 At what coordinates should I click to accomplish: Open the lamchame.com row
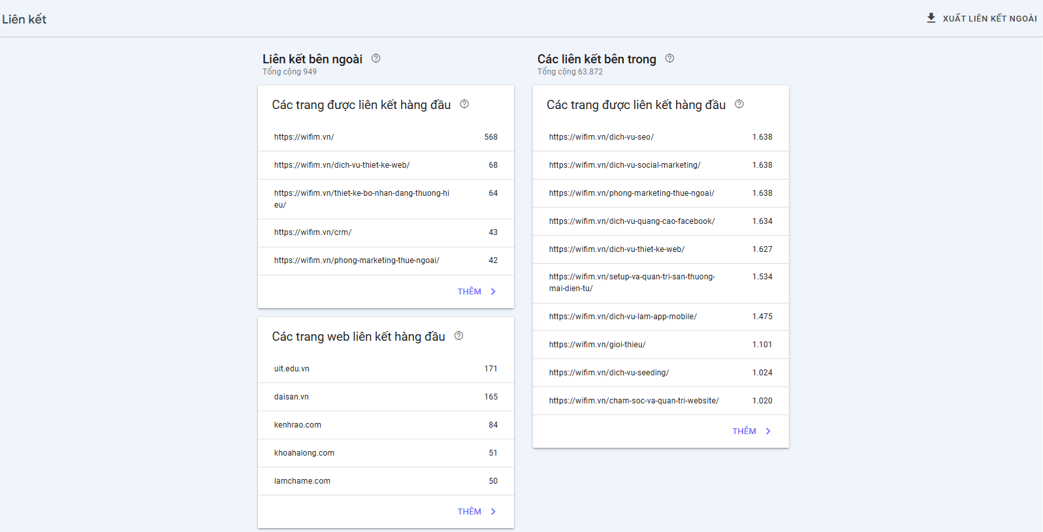386,481
